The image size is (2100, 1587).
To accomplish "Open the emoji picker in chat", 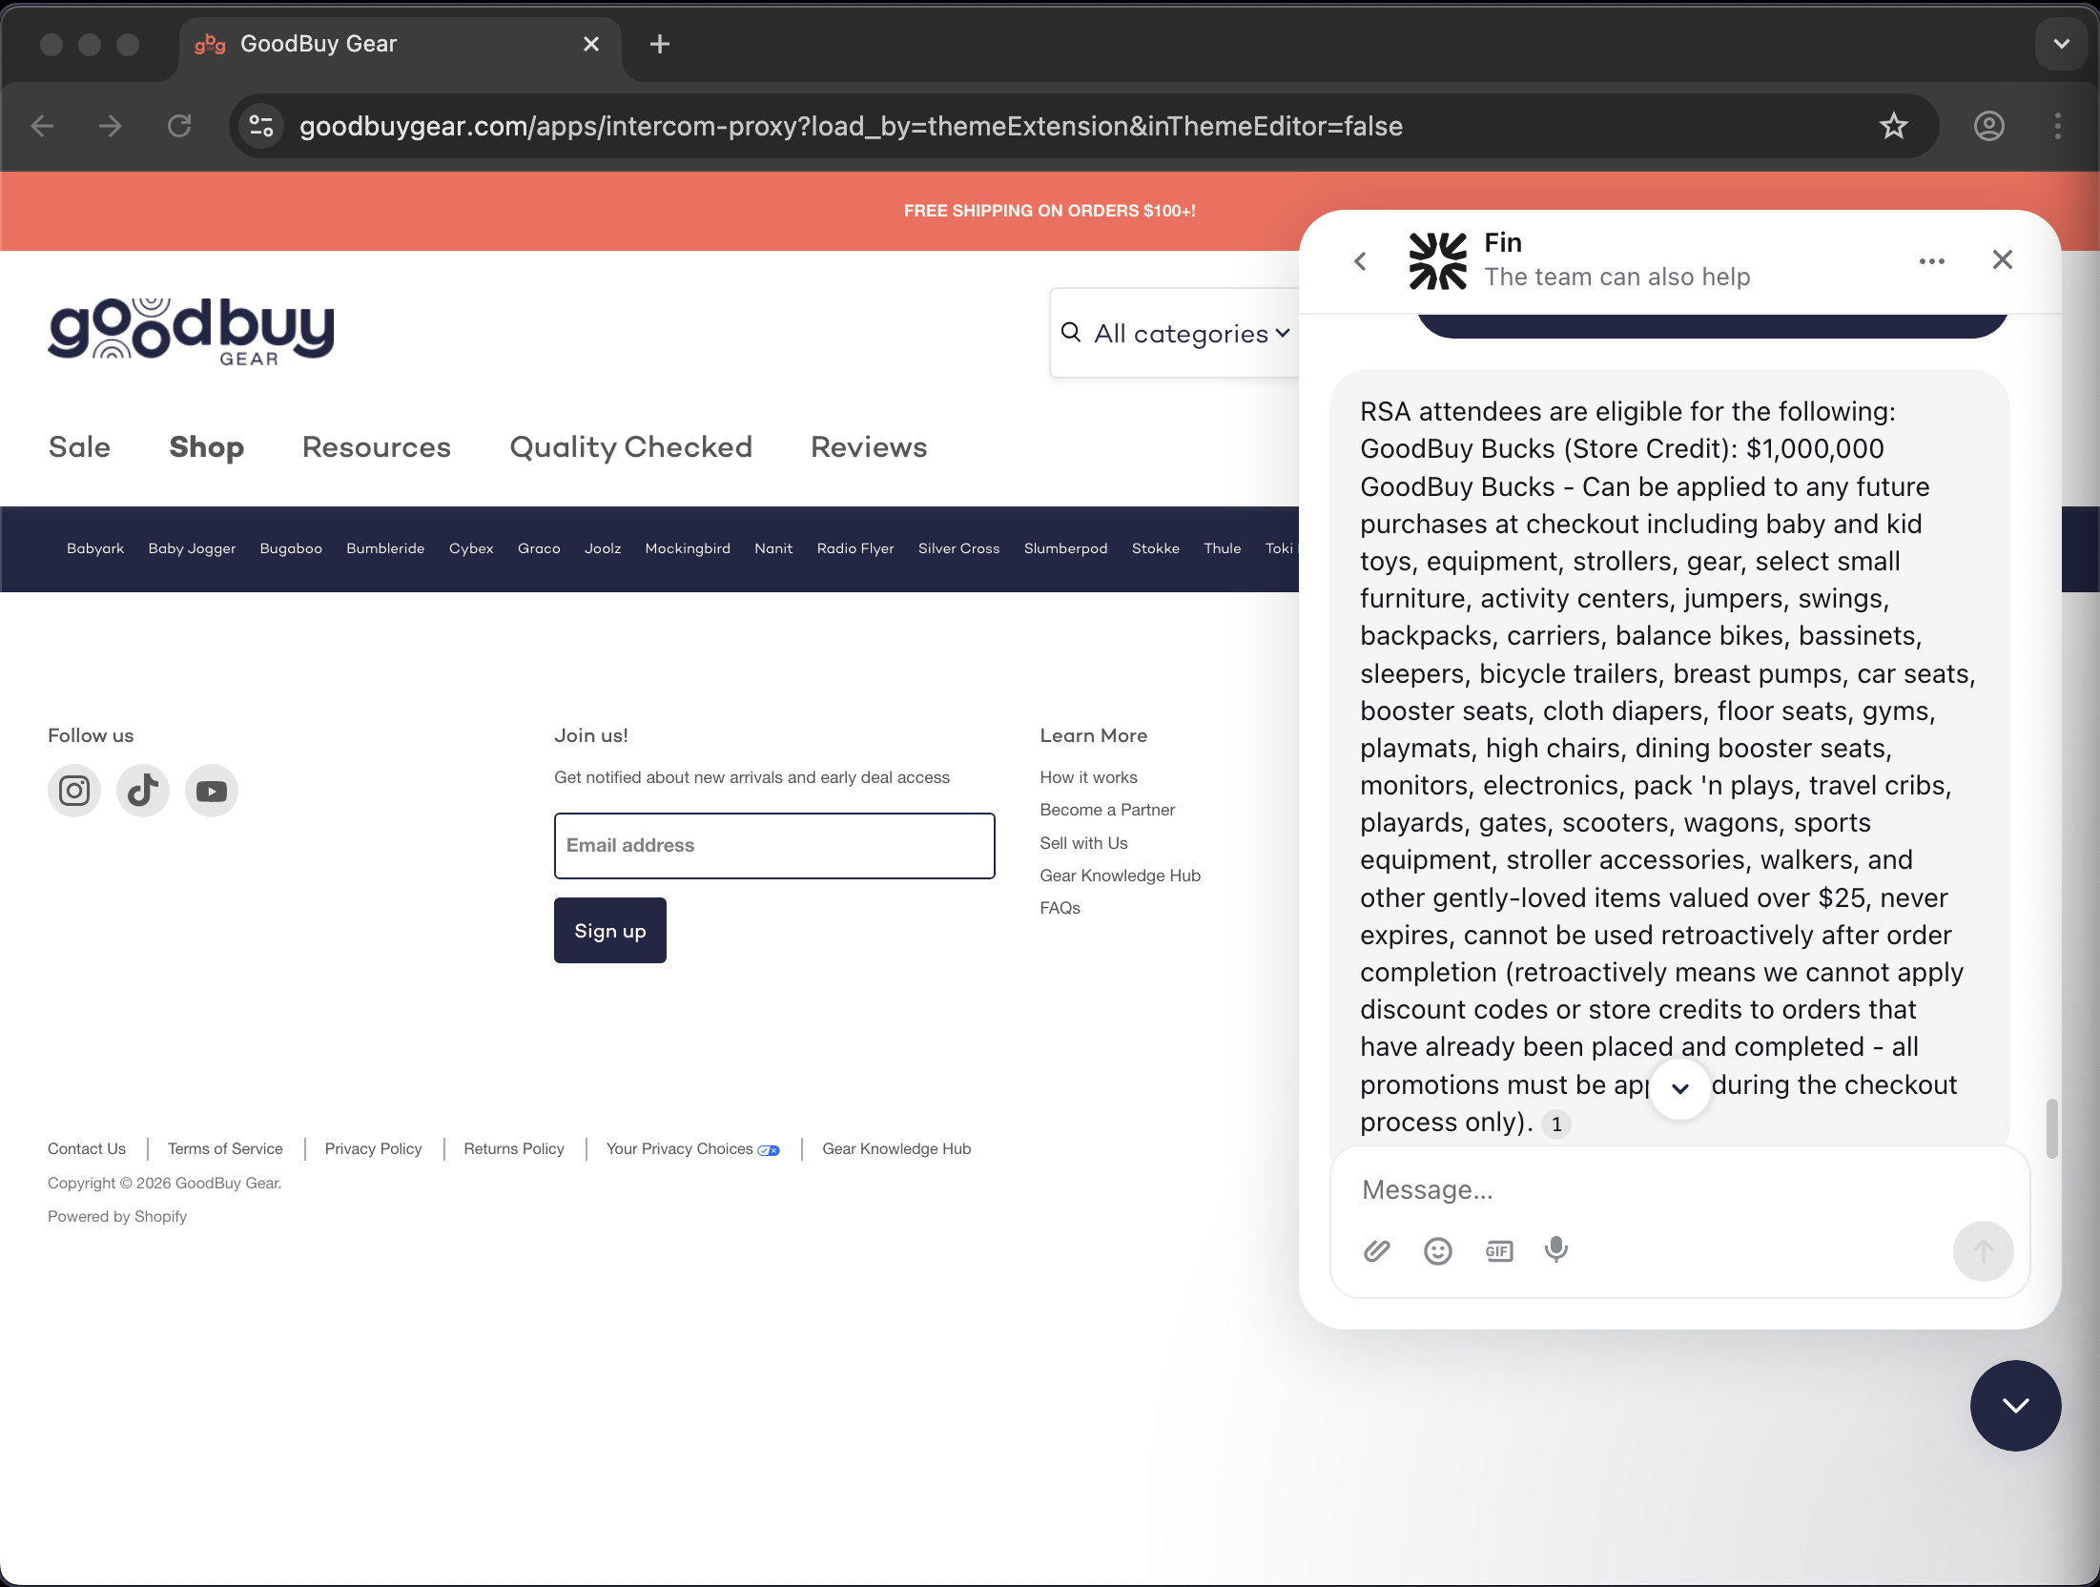I will coord(1437,1250).
